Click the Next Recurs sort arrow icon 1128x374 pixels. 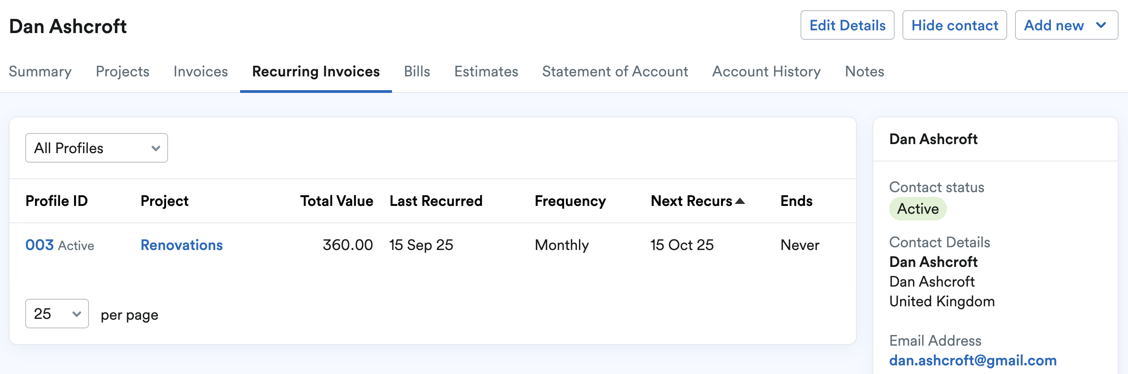[x=740, y=201]
